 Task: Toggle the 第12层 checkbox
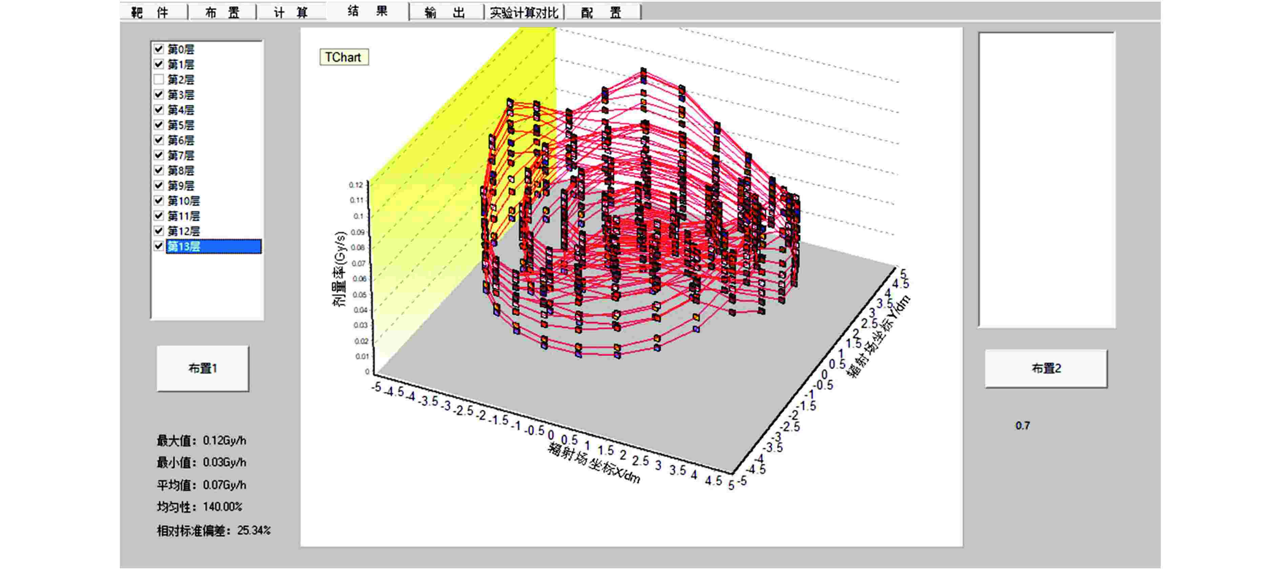[x=159, y=231]
